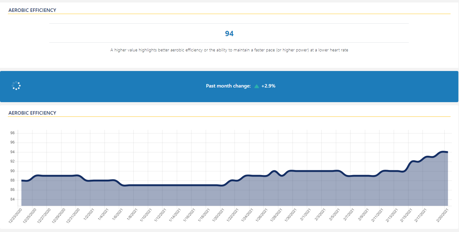459x232 pixels.
Task: Select the 2/9/2021 x-axis date label
Action: tap(364, 214)
